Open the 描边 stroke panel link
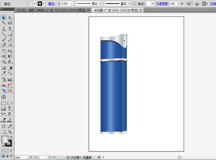 click(x=51, y=3)
